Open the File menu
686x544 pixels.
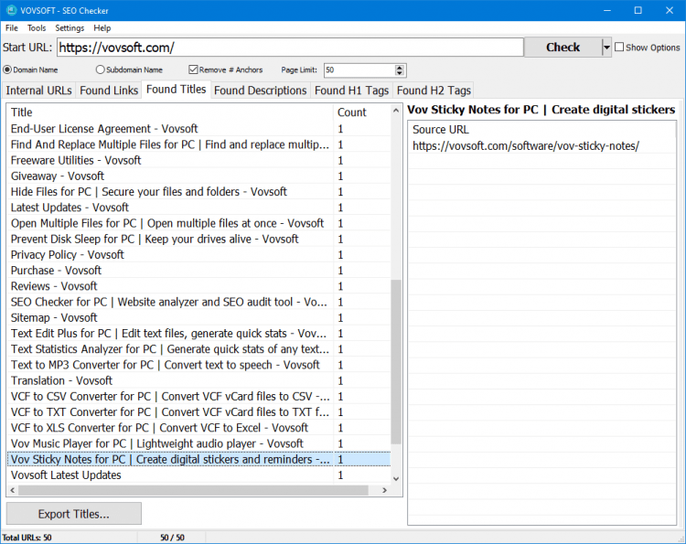(12, 28)
